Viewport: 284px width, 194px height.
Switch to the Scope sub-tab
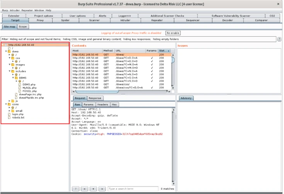pyautogui.click(x=23, y=27)
